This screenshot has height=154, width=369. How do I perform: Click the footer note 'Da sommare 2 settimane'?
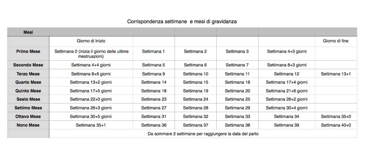point(203,134)
